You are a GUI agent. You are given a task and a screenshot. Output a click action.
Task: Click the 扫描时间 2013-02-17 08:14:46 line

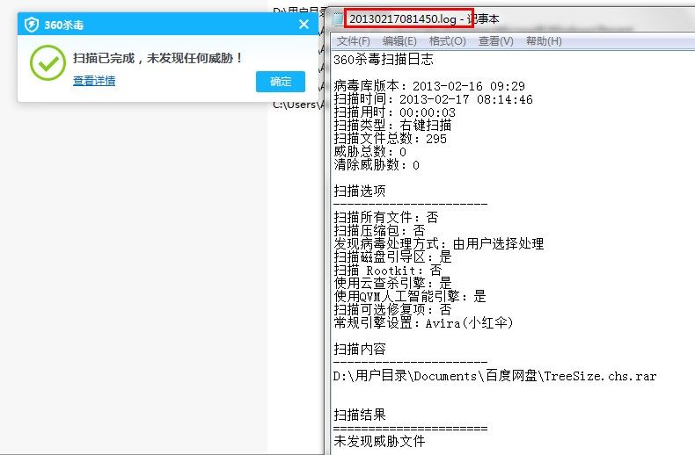[x=433, y=99]
